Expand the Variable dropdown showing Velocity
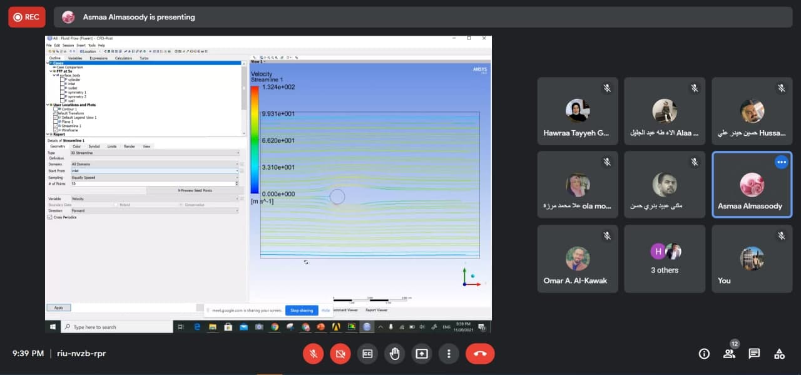 click(155, 199)
